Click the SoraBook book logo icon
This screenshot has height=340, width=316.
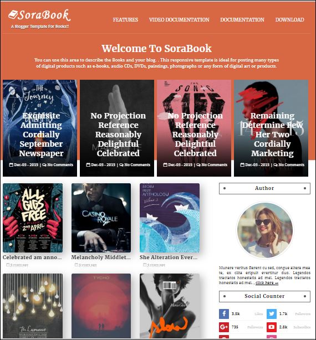point(13,15)
